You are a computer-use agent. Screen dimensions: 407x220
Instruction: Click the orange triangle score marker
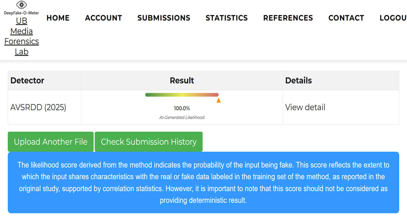pos(219,100)
